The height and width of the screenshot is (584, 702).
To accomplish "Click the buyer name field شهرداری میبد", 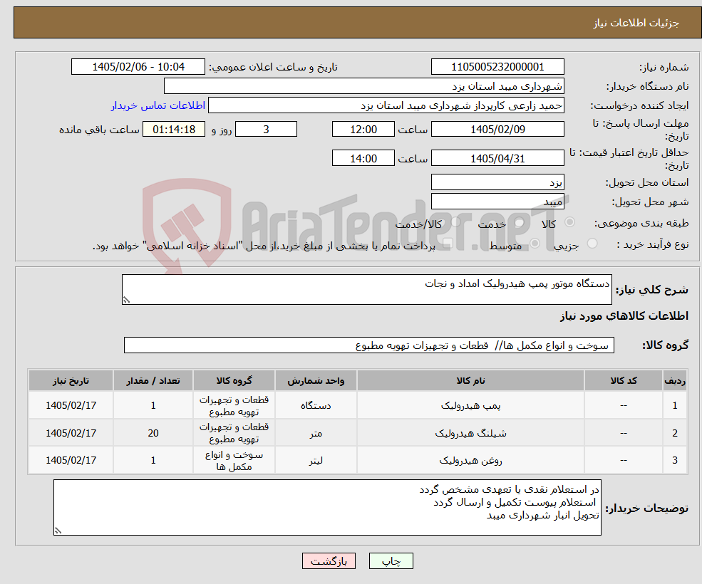I will [363, 86].
